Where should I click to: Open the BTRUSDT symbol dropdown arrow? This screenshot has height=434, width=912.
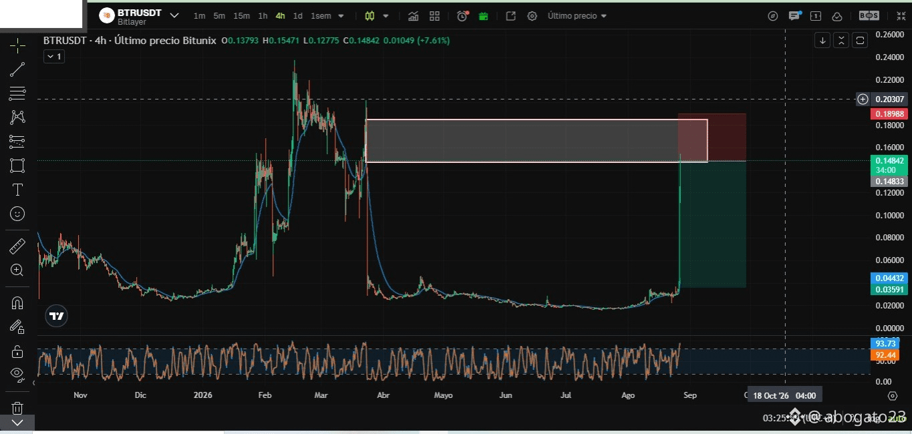174,15
